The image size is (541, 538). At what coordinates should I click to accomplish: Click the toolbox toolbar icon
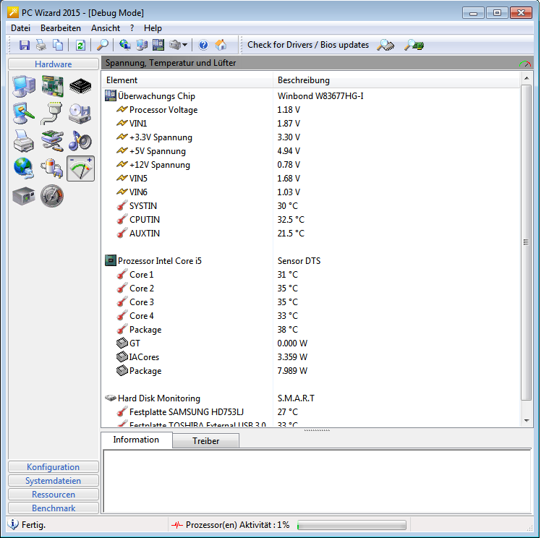tap(175, 45)
